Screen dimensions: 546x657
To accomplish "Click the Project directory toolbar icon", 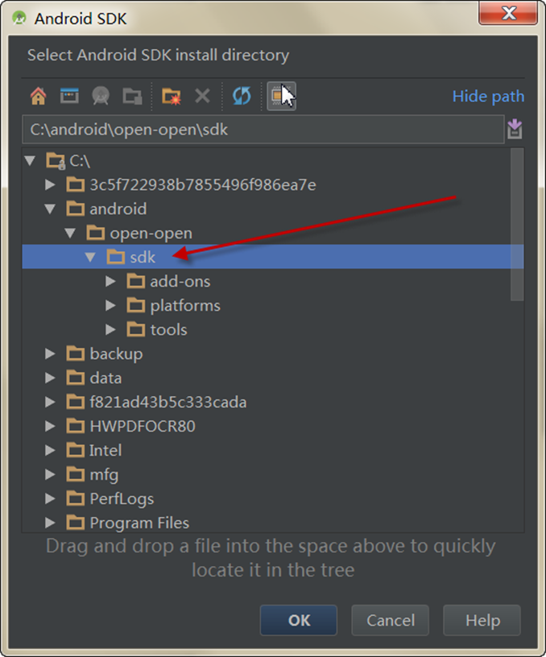I will 101,96.
